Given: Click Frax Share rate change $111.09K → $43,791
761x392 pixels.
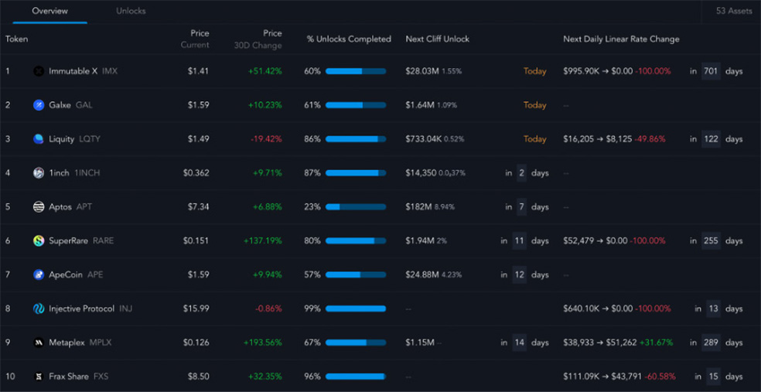Looking at the screenshot, I should 602,377.
